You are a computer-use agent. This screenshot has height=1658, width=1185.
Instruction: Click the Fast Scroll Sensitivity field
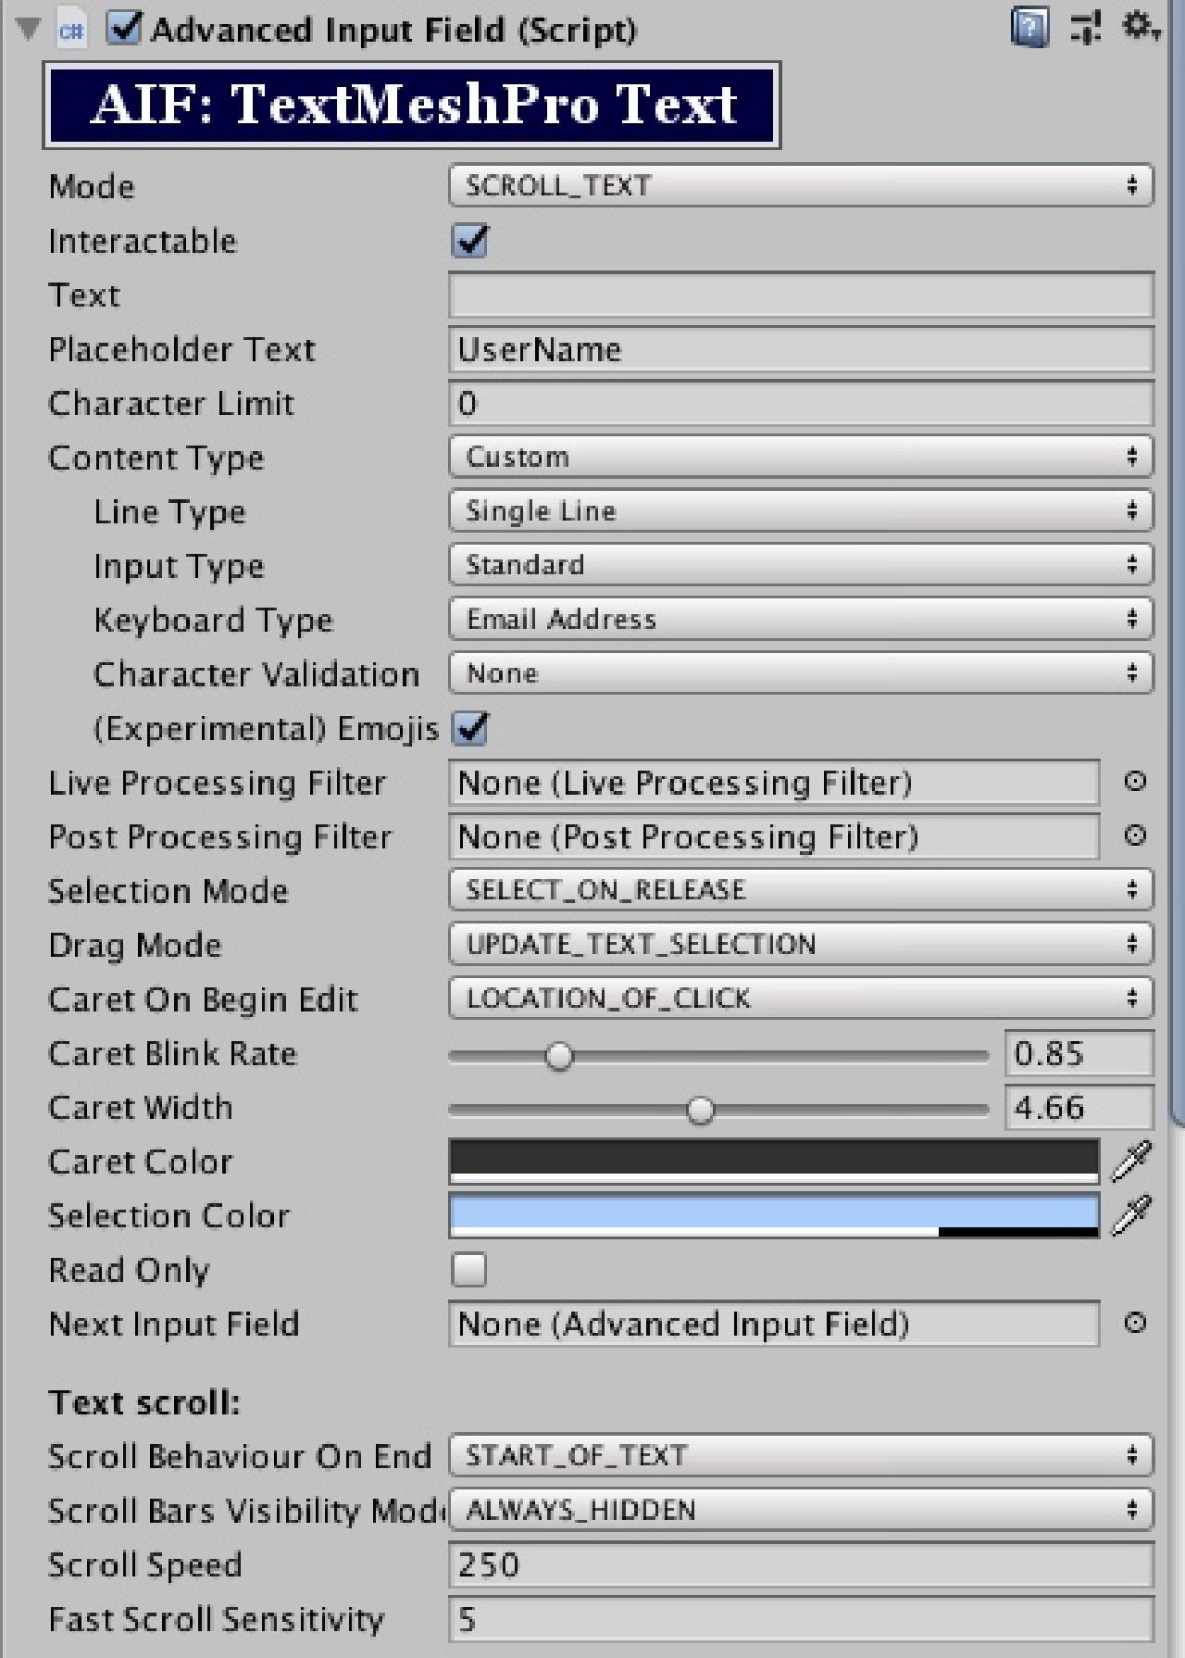click(801, 1618)
